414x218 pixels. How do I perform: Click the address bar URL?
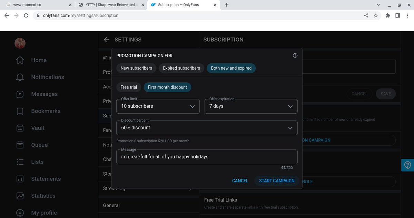click(x=80, y=15)
